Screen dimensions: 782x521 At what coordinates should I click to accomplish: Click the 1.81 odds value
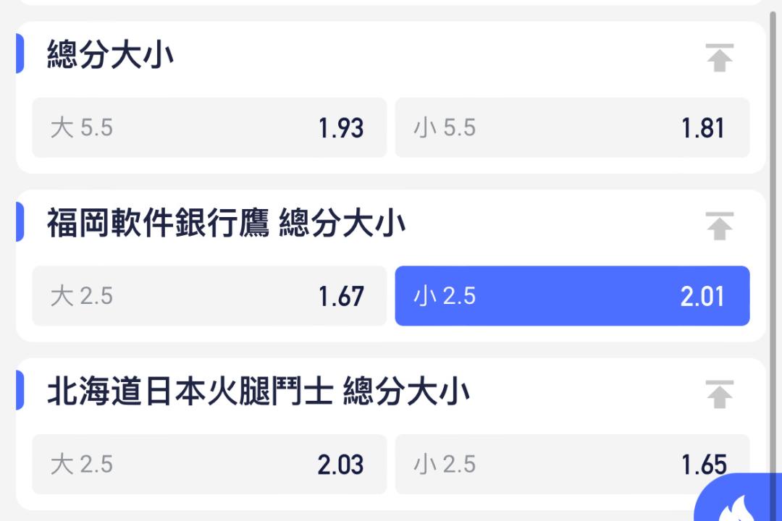(x=702, y=128)
